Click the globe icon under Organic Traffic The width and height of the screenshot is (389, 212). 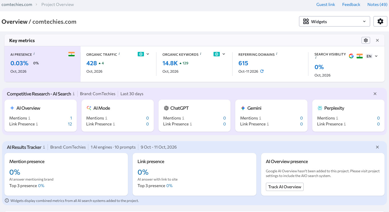(141, 54)
